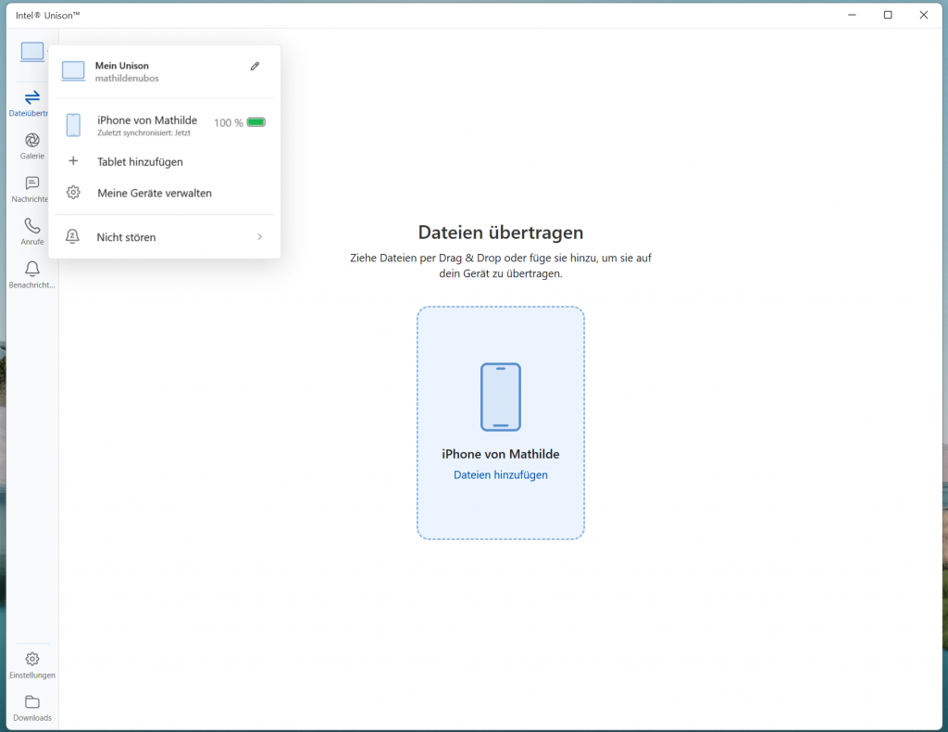
Task: Open Meine Geräte verwalten
Action: 165,193
